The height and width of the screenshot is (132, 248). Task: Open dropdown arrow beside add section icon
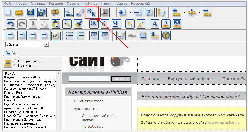tap(184, 12)
